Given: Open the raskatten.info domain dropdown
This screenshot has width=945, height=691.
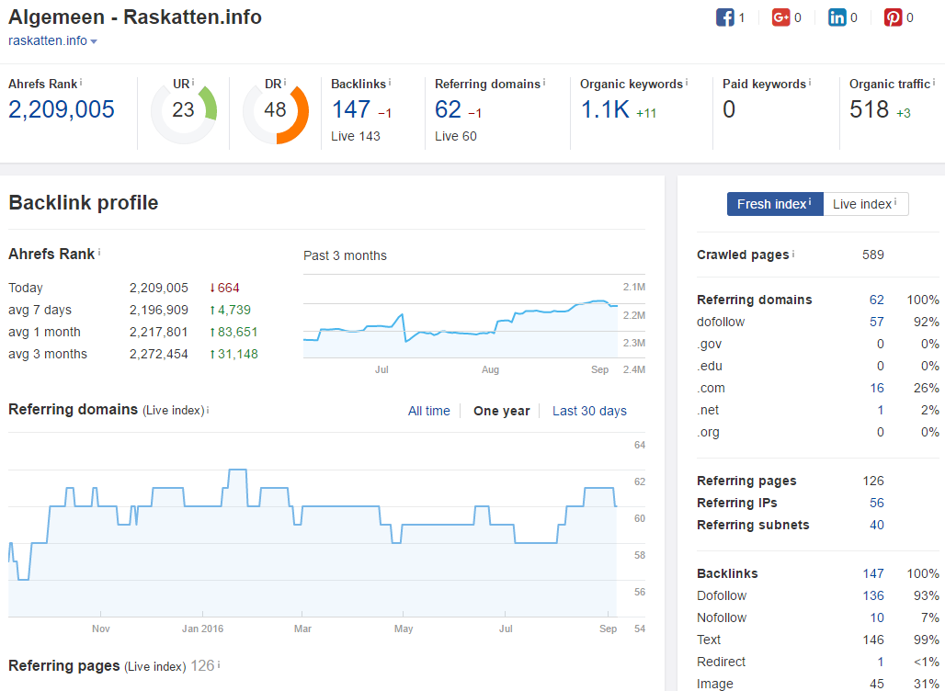Looking at the screenshot, I should coord(53,41).
